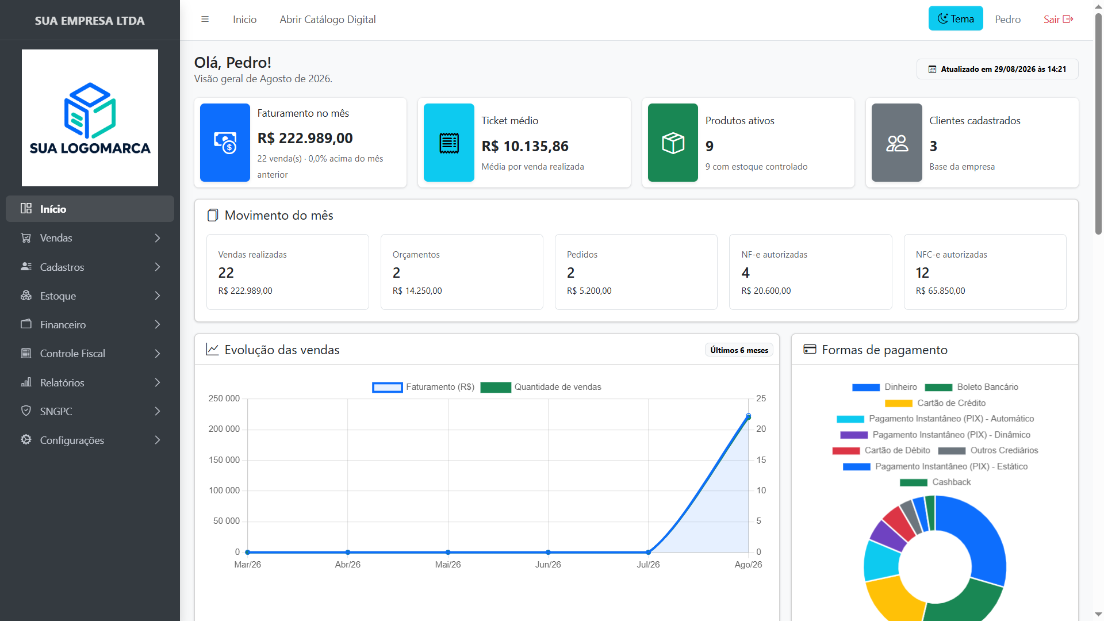Screen dimensions: 1104x621
Task: Click the Financeiro wallet icon
Action: [26, 324]
